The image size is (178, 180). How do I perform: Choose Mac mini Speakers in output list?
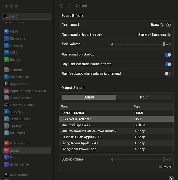tap(116, 125)
